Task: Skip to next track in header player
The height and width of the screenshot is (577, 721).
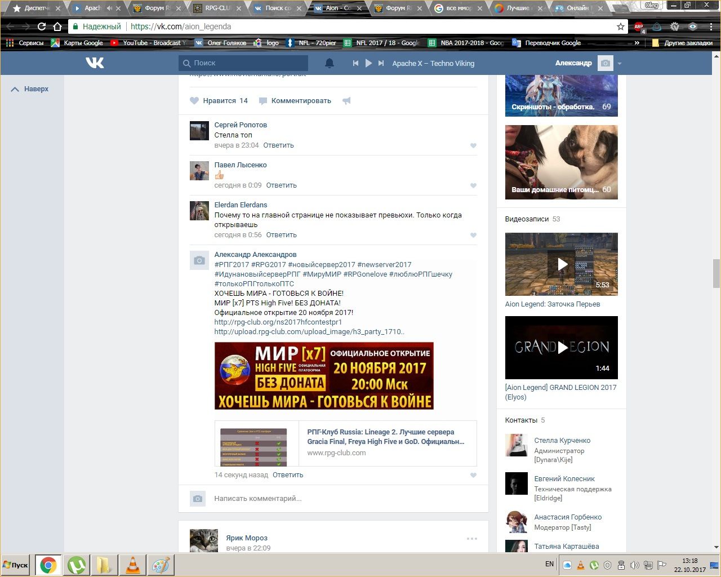Action: click(381, 63)
